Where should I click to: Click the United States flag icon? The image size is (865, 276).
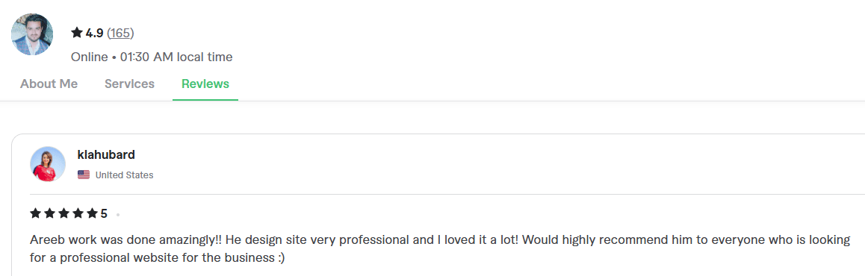tap(84, 175)
